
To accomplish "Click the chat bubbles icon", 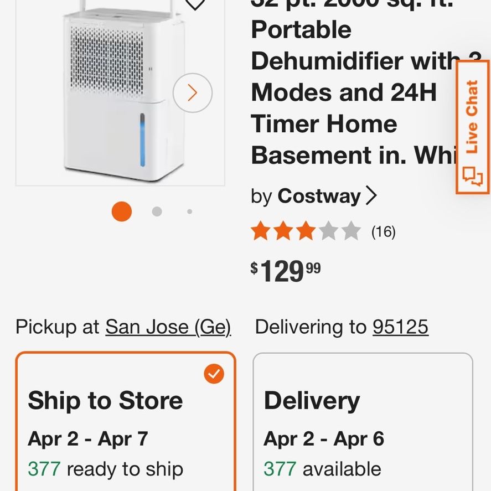I will pos(473,176).
